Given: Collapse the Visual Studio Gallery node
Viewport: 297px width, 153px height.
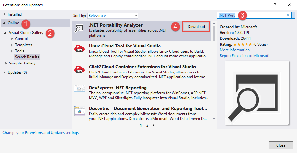Looking at the screenshot, I should [6, 33].
